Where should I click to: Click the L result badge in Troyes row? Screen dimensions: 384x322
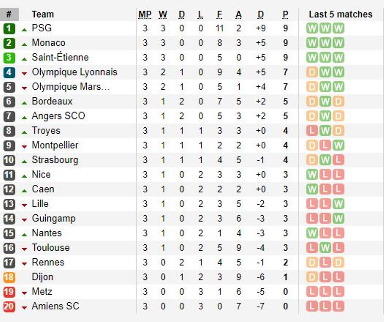point(312,131)
